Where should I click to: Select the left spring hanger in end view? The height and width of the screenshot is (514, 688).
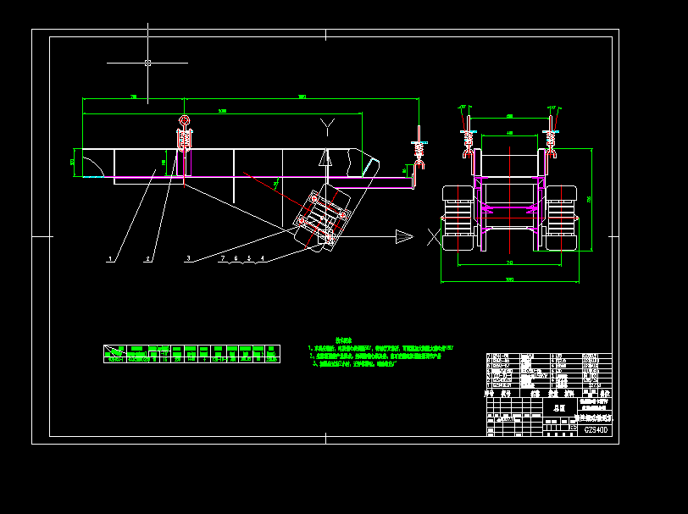[469, 137]
